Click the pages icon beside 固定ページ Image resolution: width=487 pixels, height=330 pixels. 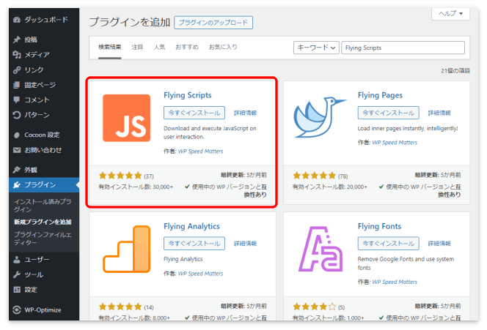click(x=17, y=85)
